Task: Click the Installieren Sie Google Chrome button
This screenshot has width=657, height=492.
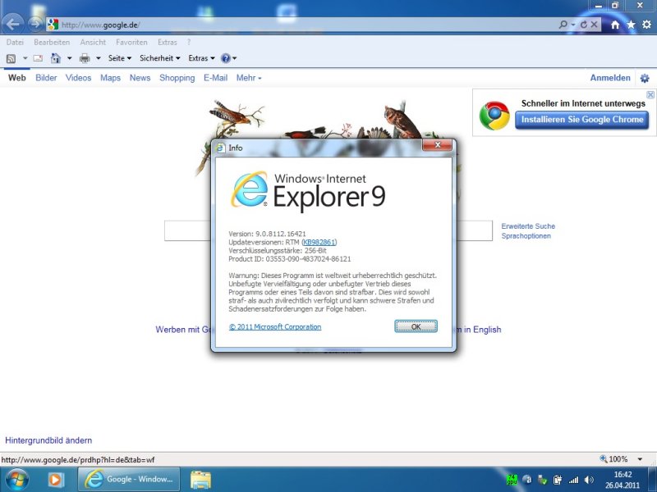Action: [x=581, y=120]
